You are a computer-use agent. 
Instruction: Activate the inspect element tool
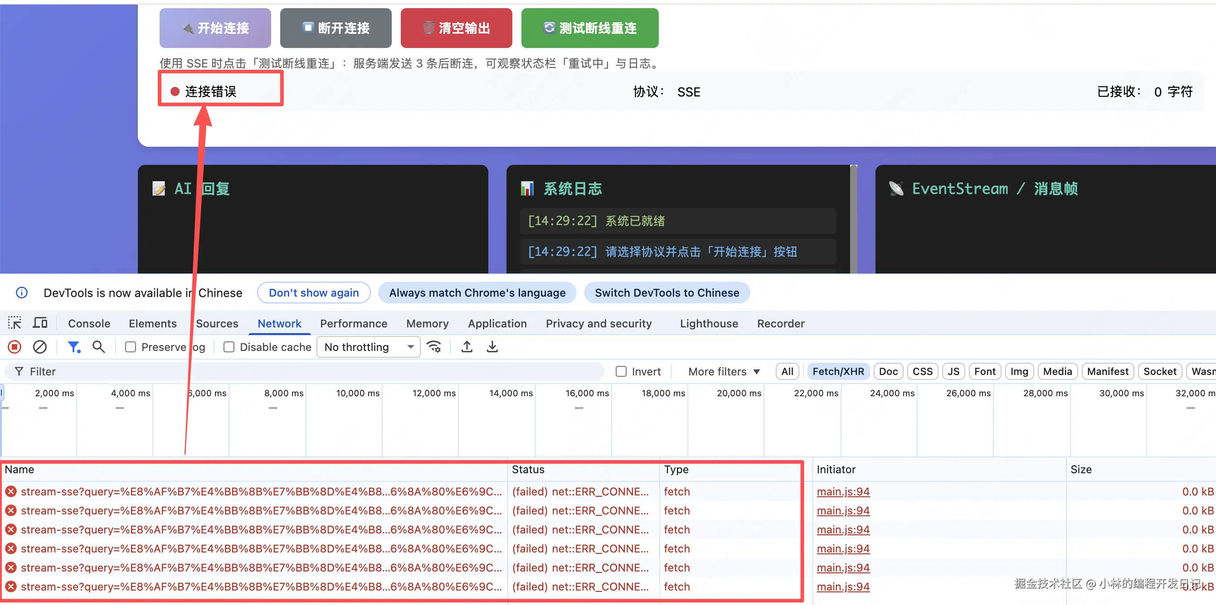[x=14, y=323]
